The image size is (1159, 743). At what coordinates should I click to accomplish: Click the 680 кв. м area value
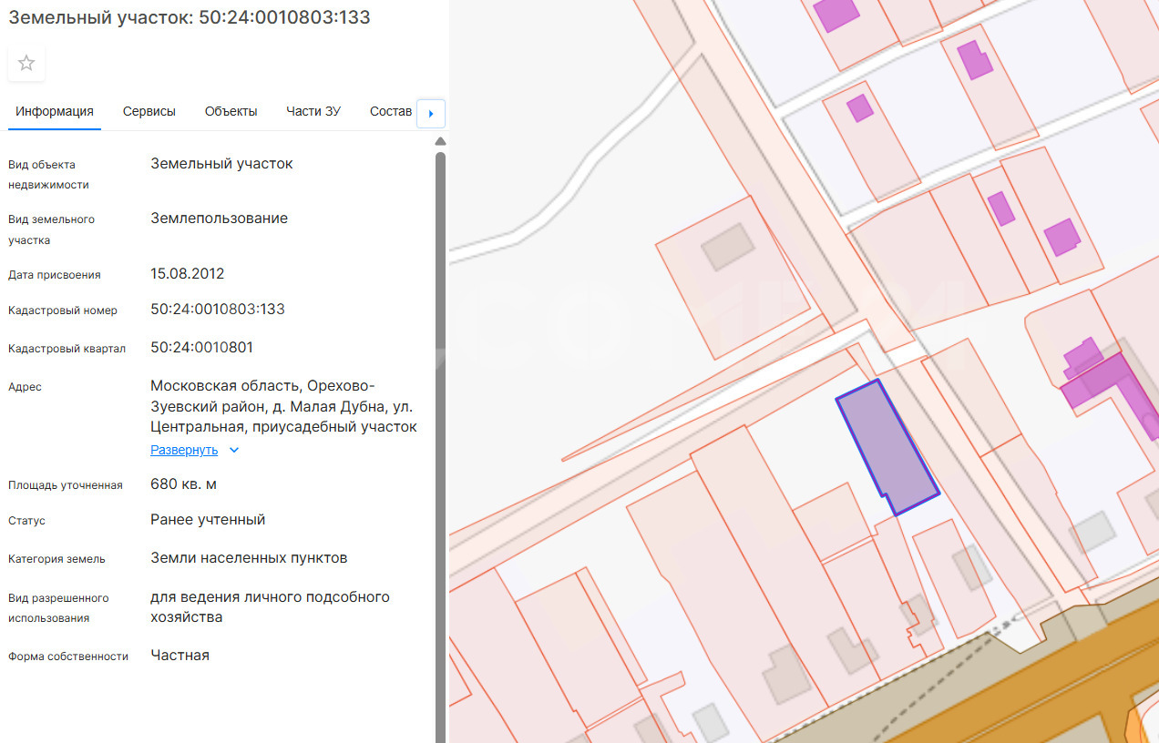[183, 484]
